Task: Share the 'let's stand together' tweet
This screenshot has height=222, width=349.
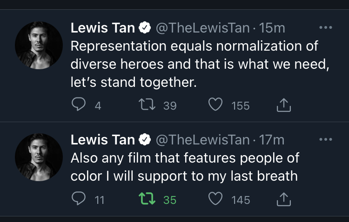Action: point(283,106)
